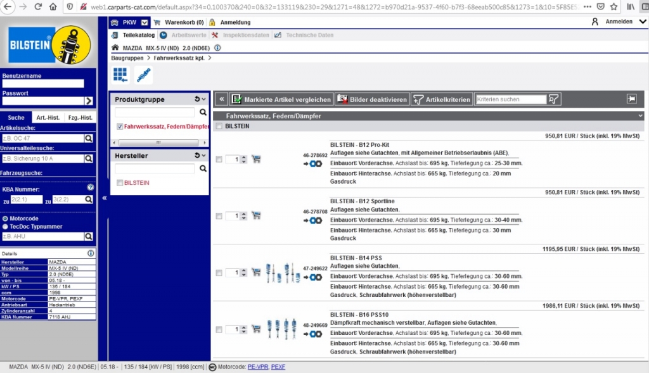The image size is (649, 373).
Task: Submit login with the Passwort arrow button
Action: 89,101
